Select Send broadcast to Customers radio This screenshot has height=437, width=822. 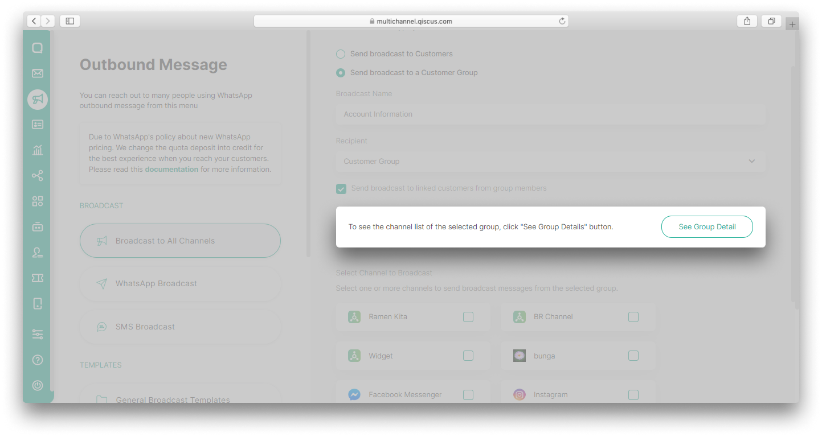pyautogui.click(x=341, y=54)
